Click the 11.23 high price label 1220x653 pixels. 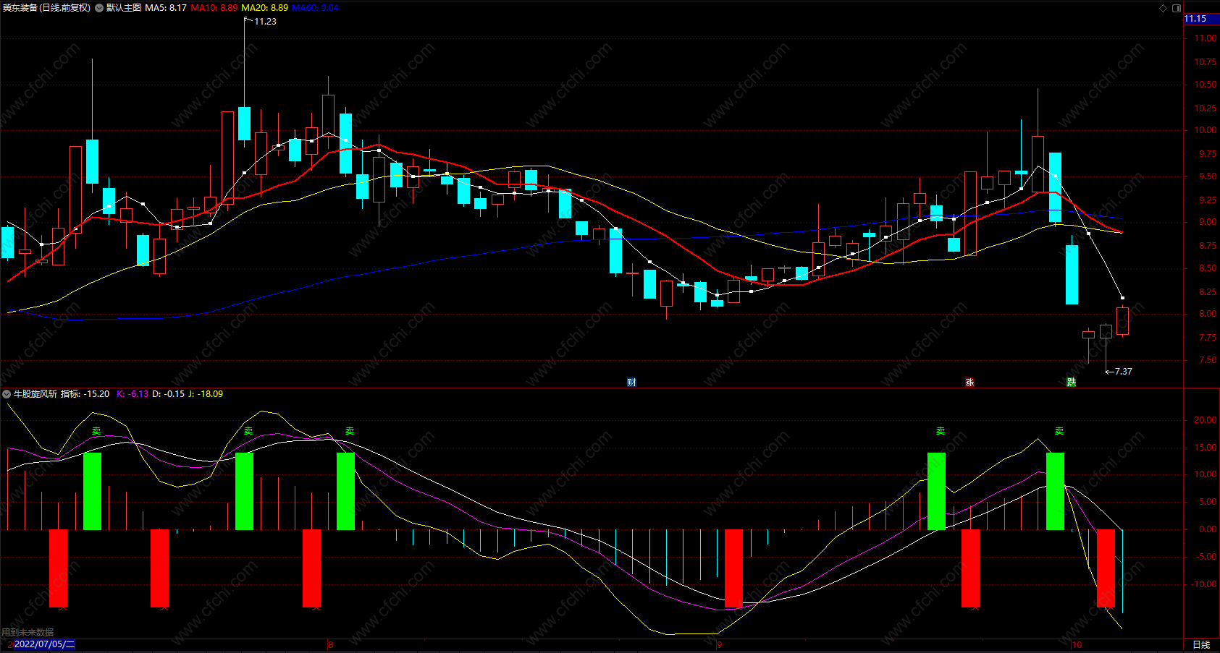(265, 22)
